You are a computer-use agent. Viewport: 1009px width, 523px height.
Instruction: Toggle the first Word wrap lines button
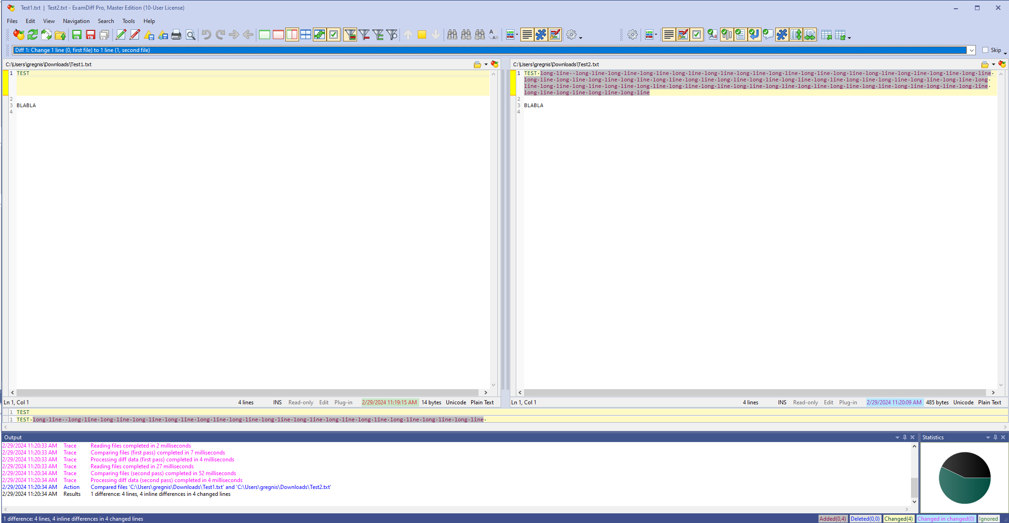527,34
